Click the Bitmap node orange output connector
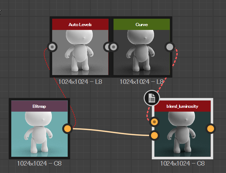 click(68, 129)
